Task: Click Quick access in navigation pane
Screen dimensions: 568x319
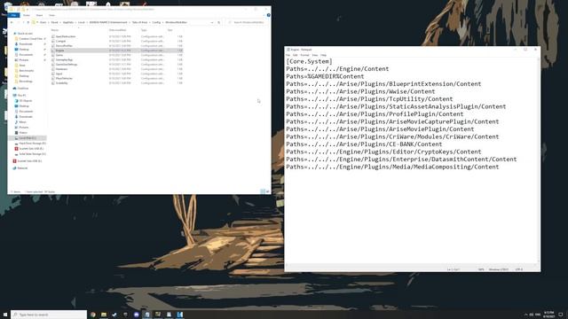Action: [25, 34]
